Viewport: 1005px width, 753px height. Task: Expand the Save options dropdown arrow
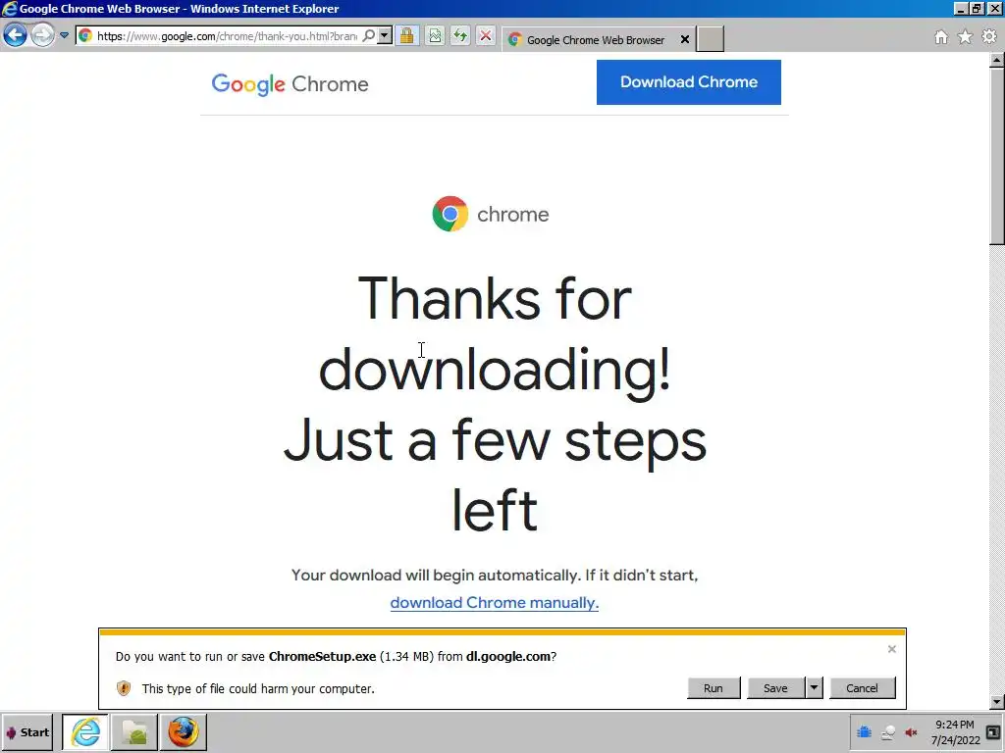[814, 688]
